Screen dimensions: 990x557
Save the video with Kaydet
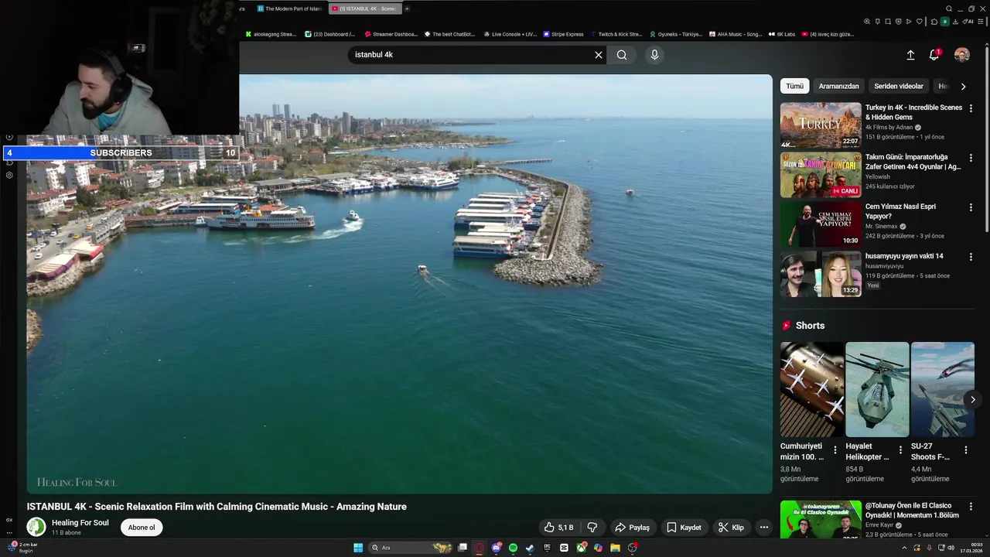pos(684,528)
